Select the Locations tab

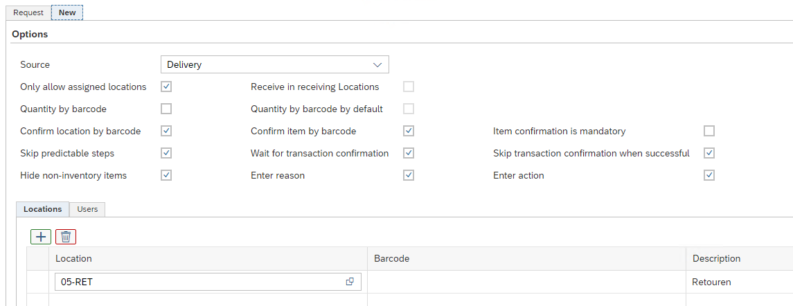click(42, 209)
